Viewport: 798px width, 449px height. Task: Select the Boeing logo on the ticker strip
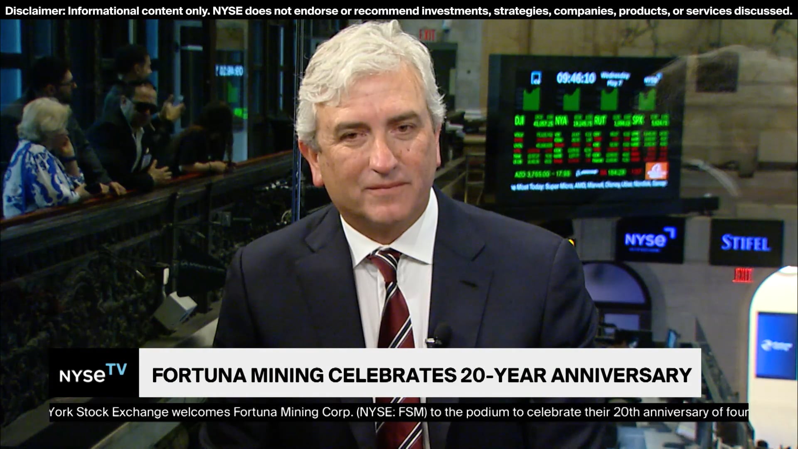[586, 172]
